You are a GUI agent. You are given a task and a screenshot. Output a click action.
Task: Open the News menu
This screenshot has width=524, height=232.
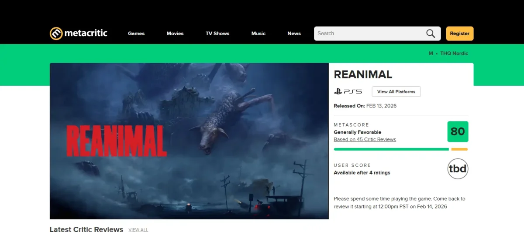click(x=294, y=34)
